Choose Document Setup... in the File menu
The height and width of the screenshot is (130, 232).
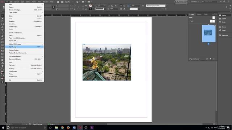pyautogui.click(x=24, y=59)
